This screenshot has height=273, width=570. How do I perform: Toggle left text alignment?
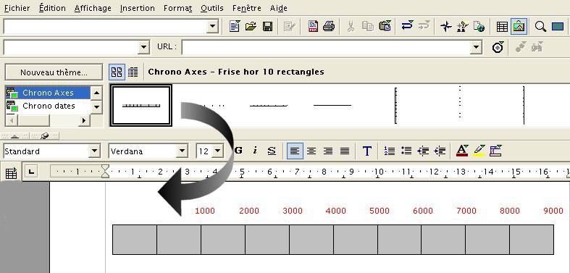(x=295, y=151)
